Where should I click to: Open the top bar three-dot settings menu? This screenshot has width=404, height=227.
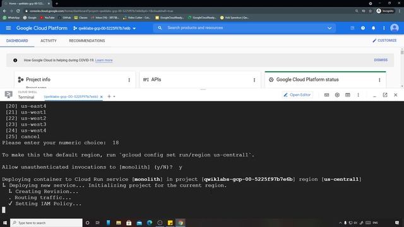click(384, 28)
